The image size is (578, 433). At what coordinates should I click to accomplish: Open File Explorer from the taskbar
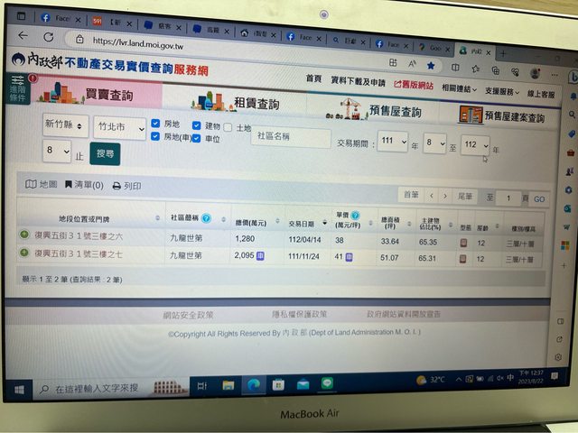[228, 385]
